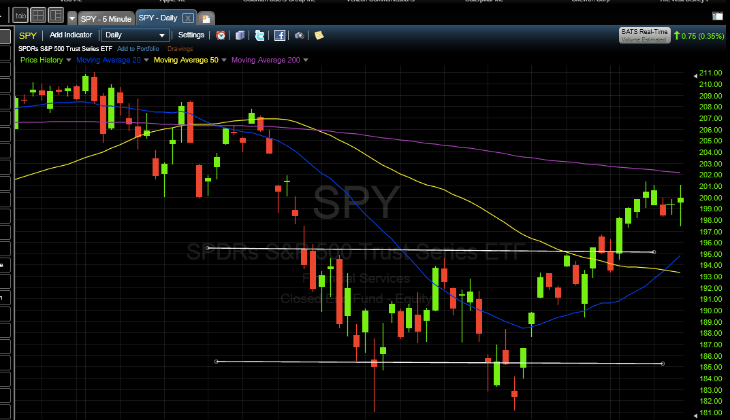
Task: Open the window layout icon at top right
Action: 718,16
